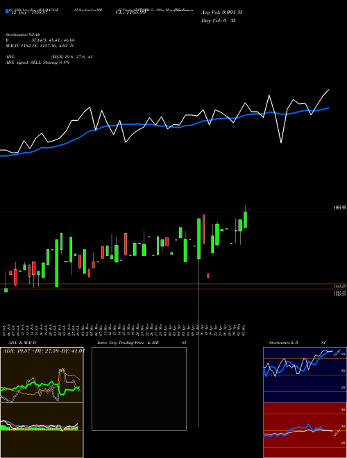
Task: Click the "Stochastics & R" panel title
Action: pyautogui.click(x=283, y=343)
